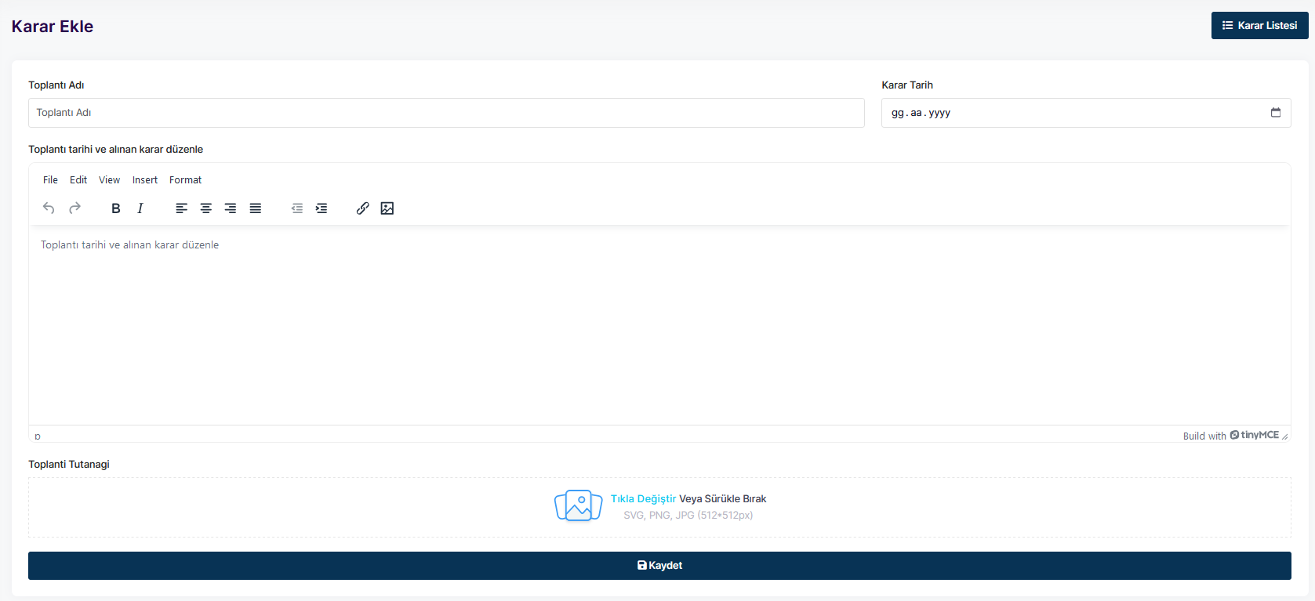Insert a link with the chain icon

click(362, 208)
